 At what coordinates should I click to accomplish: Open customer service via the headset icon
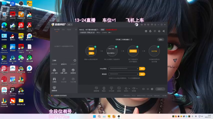click(x=142, y=25)
